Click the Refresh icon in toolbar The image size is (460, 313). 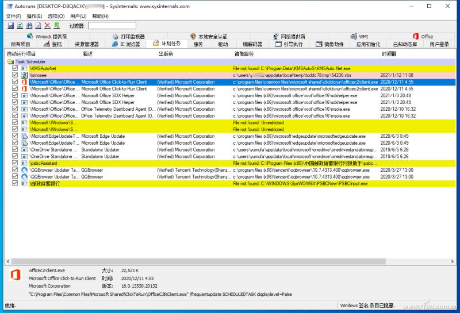tap(20, 26)
